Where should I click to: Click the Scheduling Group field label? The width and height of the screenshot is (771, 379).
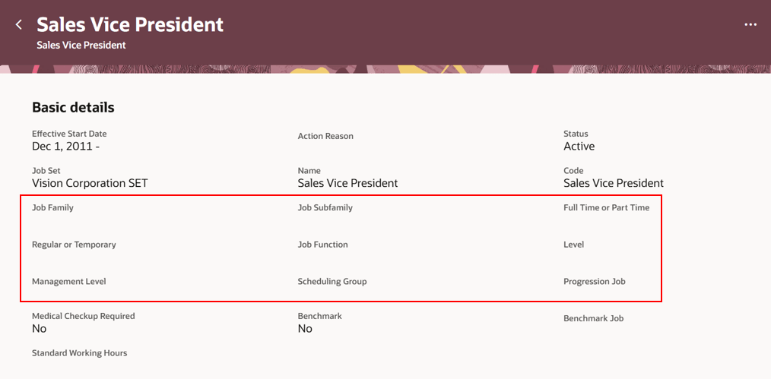(x=332, y=282)
